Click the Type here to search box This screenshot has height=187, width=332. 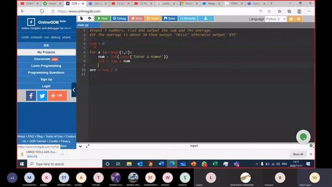(x=64, y=164)
